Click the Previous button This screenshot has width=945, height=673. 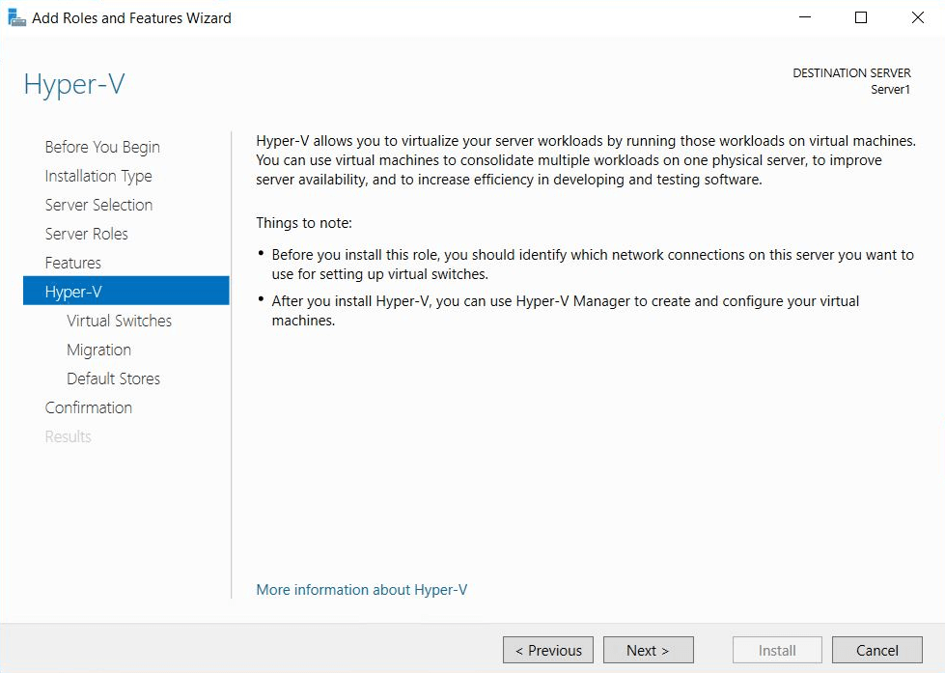tap(547, 650)
